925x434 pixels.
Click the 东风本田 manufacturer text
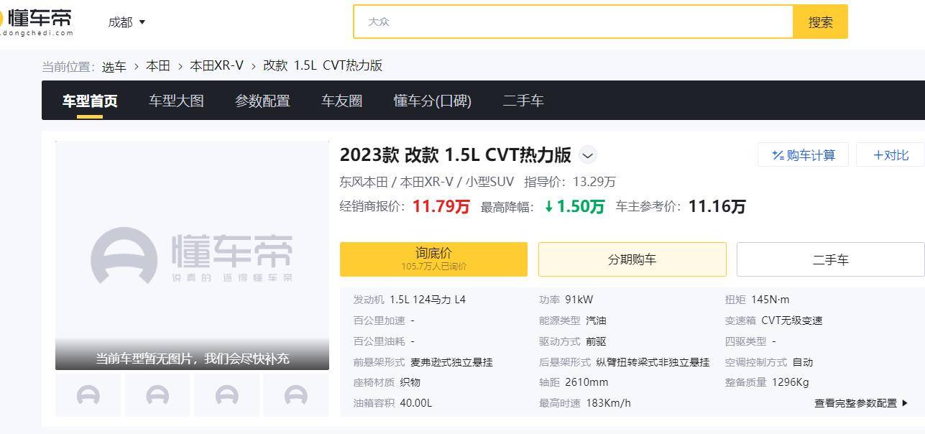[364, 182]
